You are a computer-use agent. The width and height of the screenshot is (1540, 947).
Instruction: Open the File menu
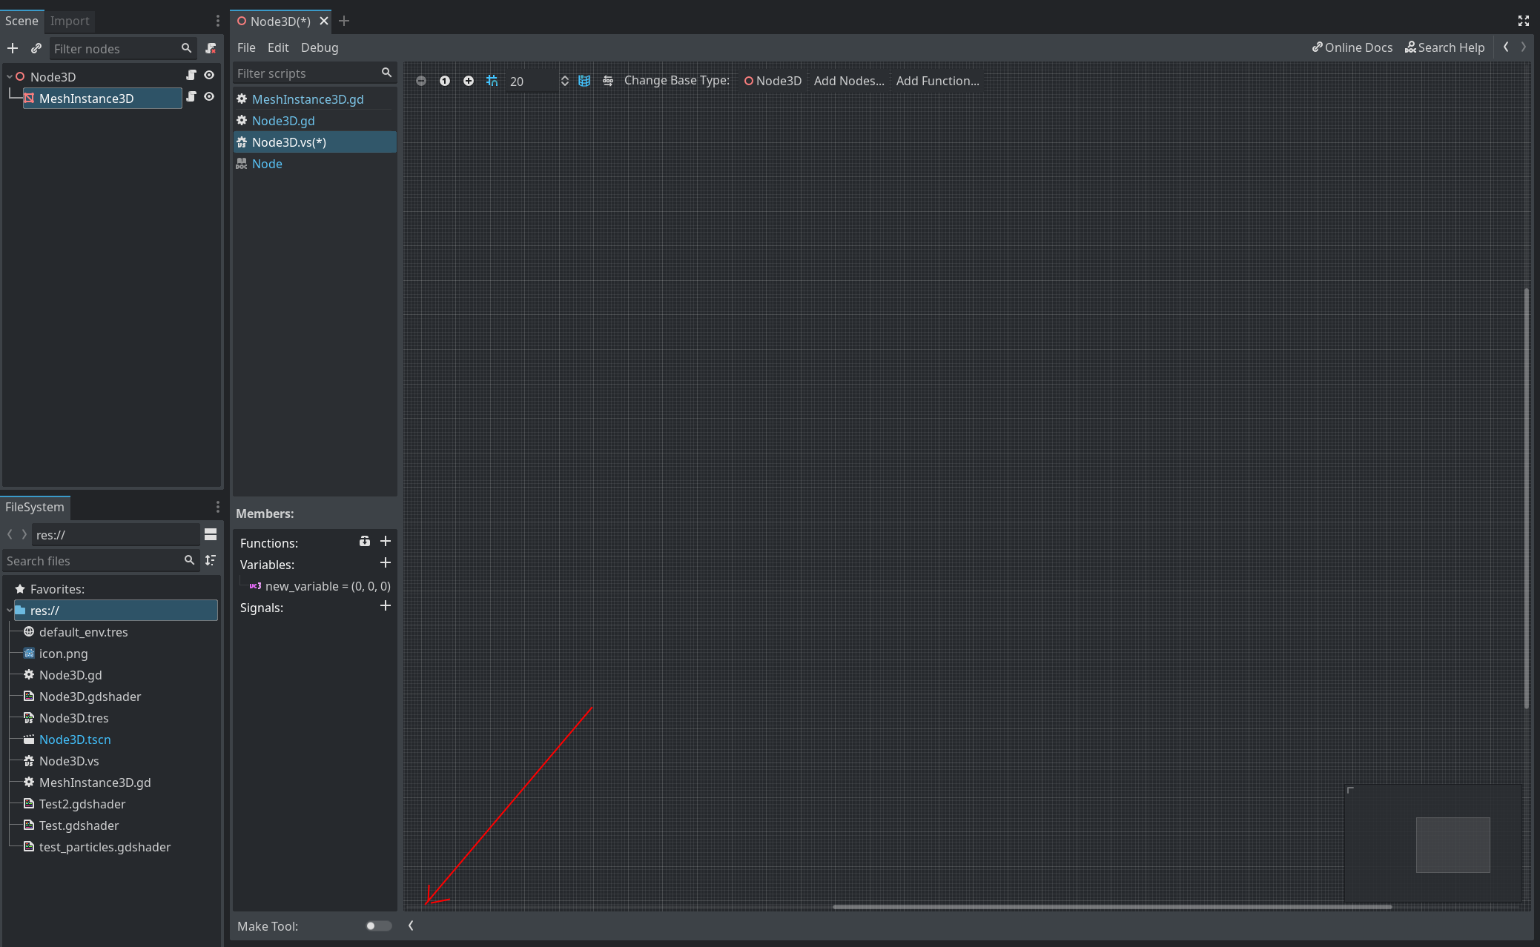pyautogui.click(x=246, y=47)
